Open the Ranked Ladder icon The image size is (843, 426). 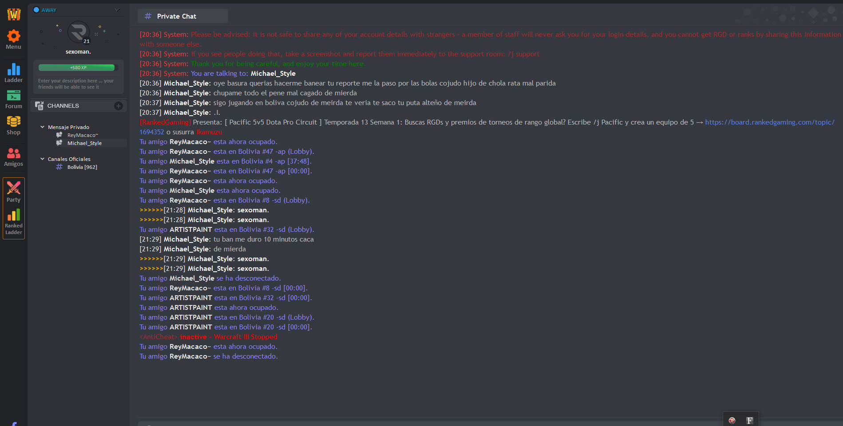click(x=13, y=222)
